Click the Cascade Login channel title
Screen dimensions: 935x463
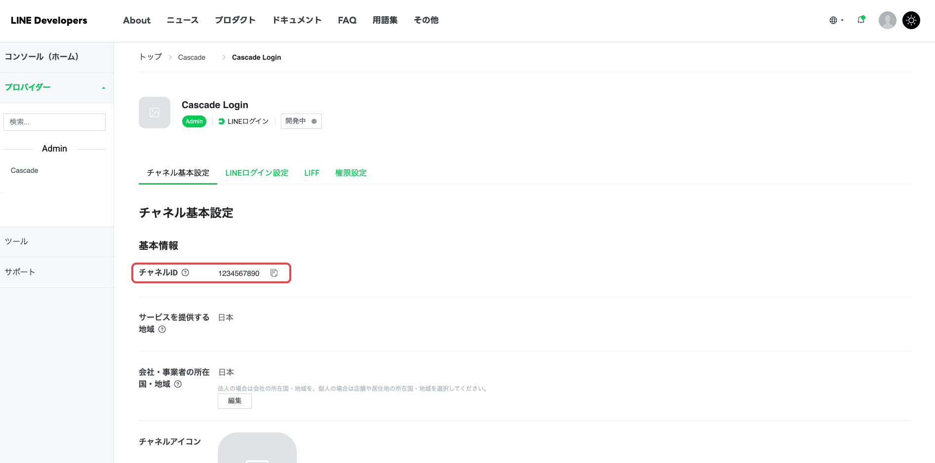click(215, 105)
